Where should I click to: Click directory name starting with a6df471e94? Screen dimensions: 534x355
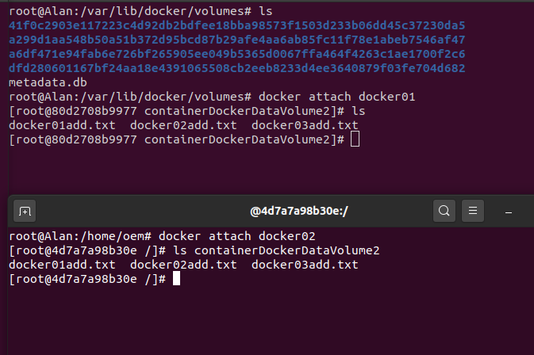[237, 54]
